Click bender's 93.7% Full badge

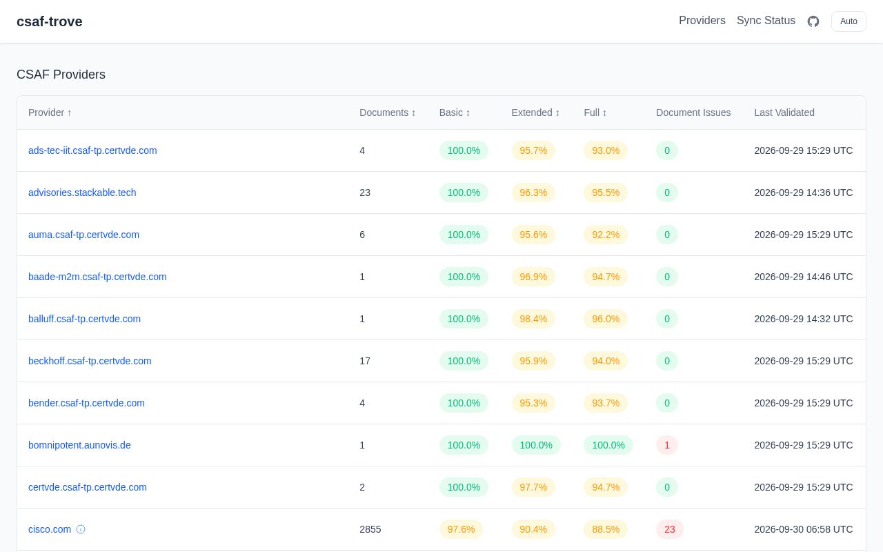point(606,403)
